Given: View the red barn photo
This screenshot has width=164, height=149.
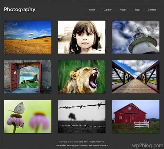Looking at the screenshot, I should [136, 117].
